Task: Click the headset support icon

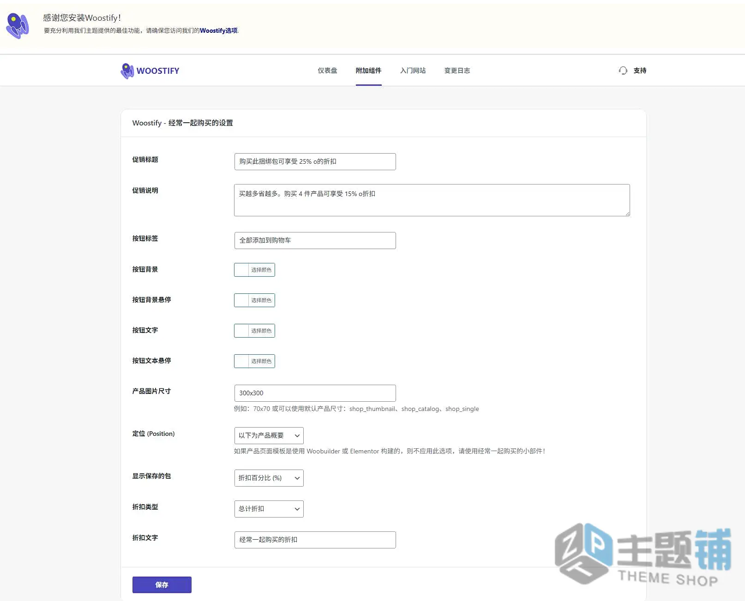Action: click(623, 71)
